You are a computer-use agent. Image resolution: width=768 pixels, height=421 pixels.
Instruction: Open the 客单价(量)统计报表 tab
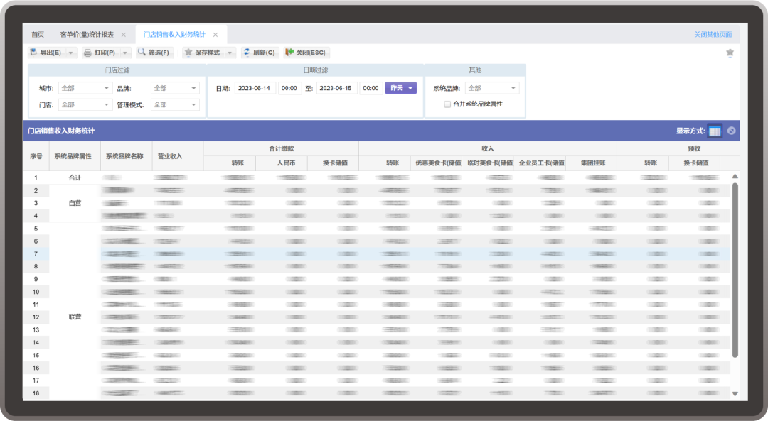click(87, 34)
